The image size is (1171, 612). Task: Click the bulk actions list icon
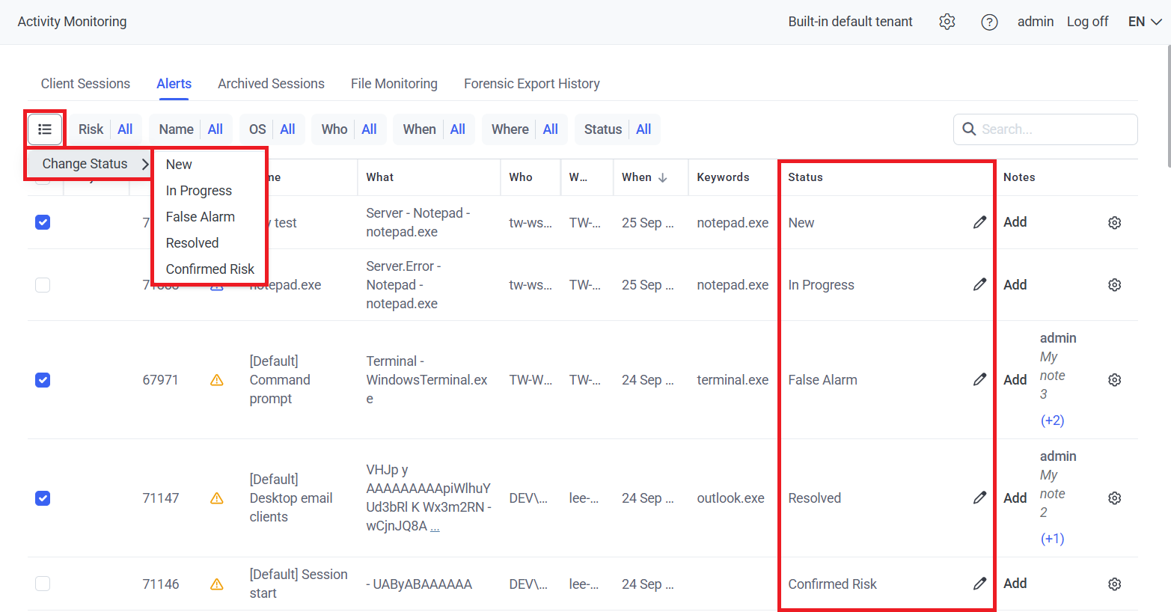(x=45, y=129)
